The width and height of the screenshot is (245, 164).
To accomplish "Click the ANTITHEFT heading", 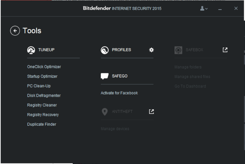I will pos(122,112).
